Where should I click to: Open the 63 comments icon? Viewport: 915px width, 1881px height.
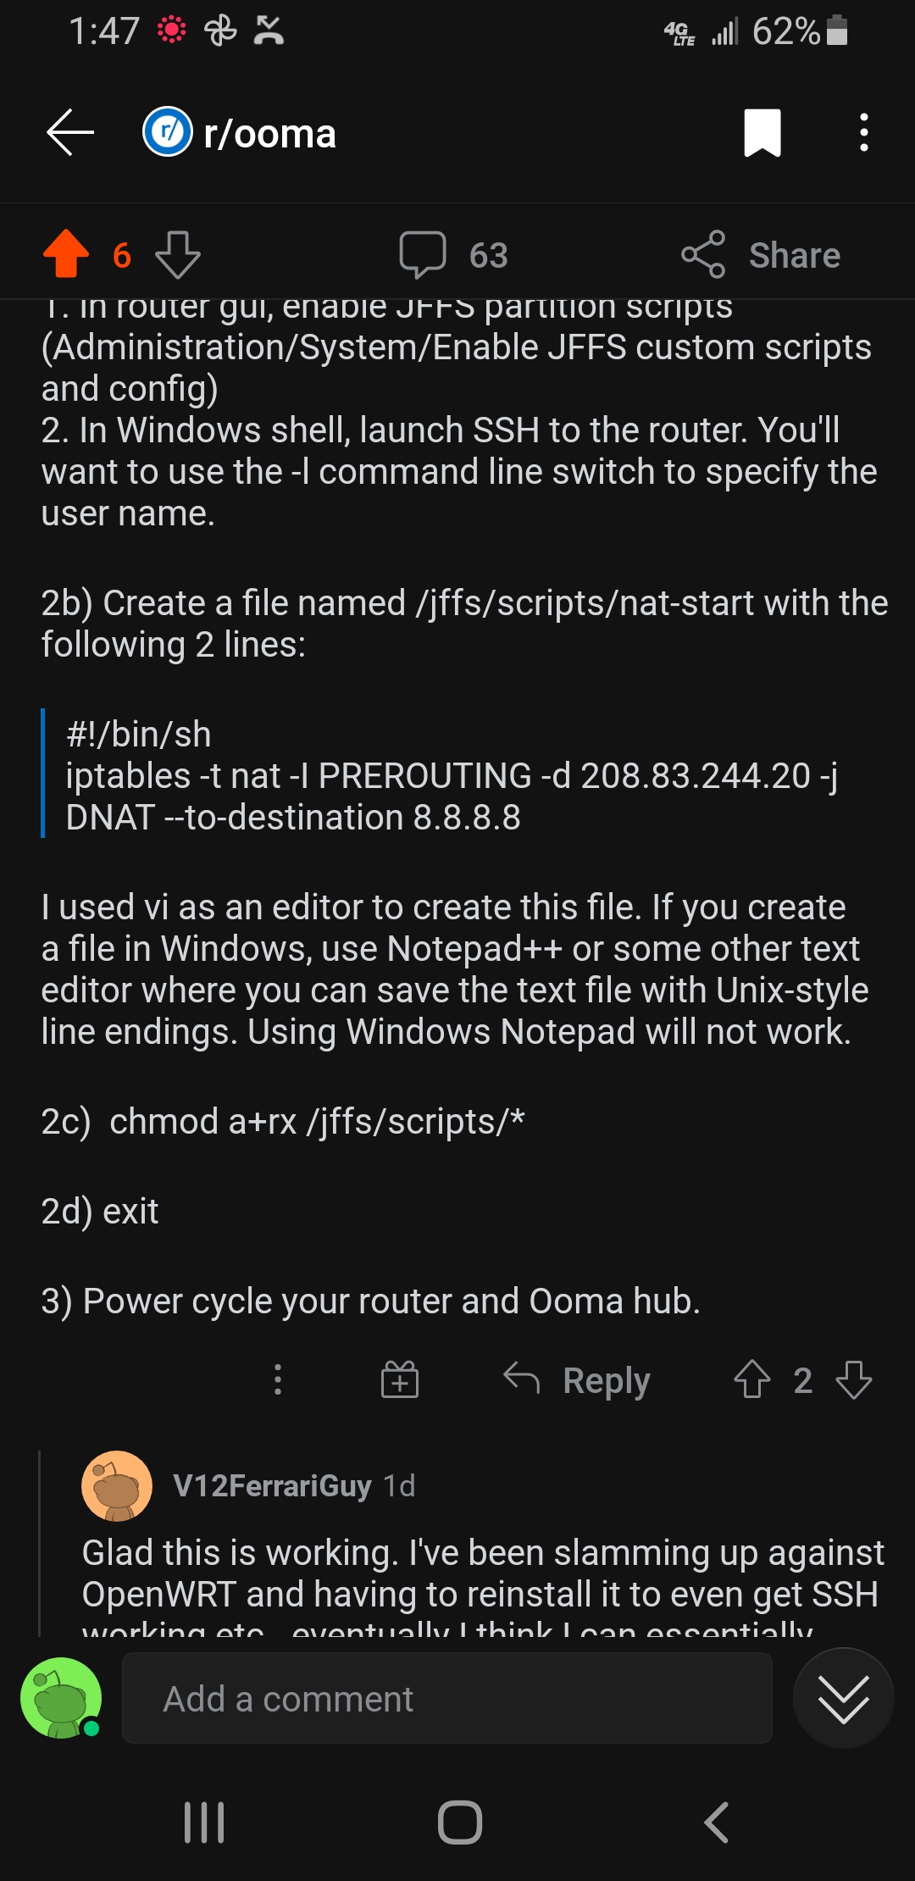[422, 254]
